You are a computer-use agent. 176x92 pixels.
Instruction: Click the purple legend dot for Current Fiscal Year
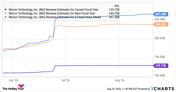coord(5,9)
